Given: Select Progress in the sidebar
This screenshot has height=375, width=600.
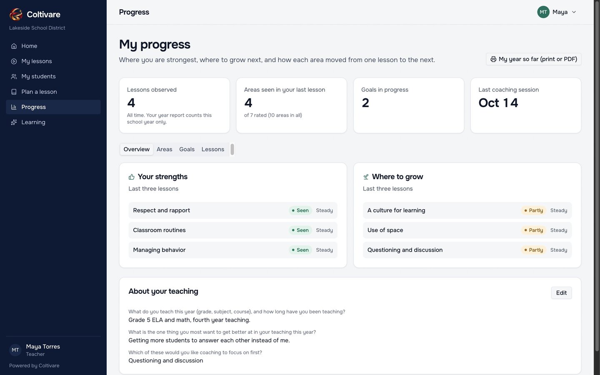Looking at the screenshot, I should 53,107.
